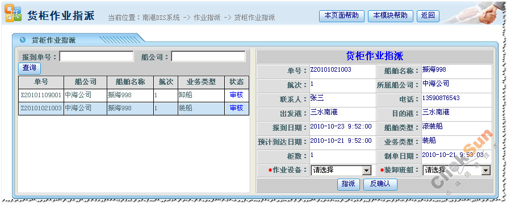This screenshot has width=511, height=207.
Task: Open the 作业设备 dropdown arrow
Action: [x=367, y=170]
